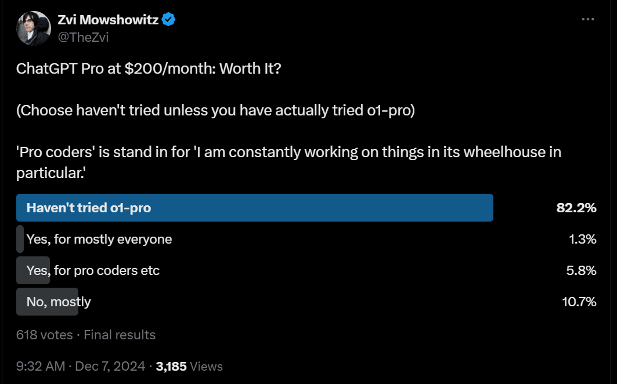Click the parenthetical o1-pro instruction text
The width and height of the screenshot is (617, 384).
[x=216, y=111]
